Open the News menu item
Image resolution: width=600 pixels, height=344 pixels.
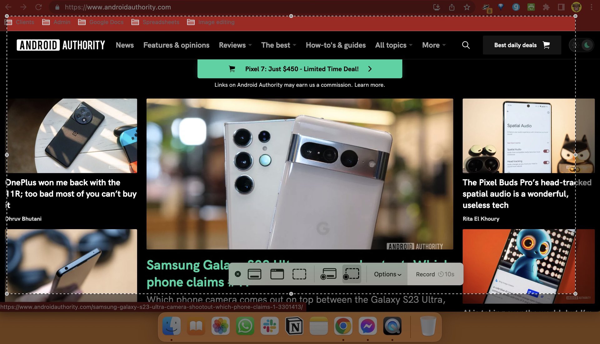pos(124,45)
